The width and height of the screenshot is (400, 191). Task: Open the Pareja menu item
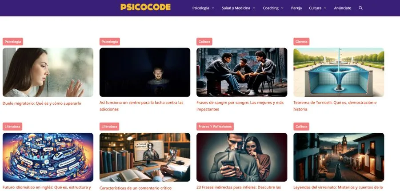pyautogui.click(x=296, y=8)
